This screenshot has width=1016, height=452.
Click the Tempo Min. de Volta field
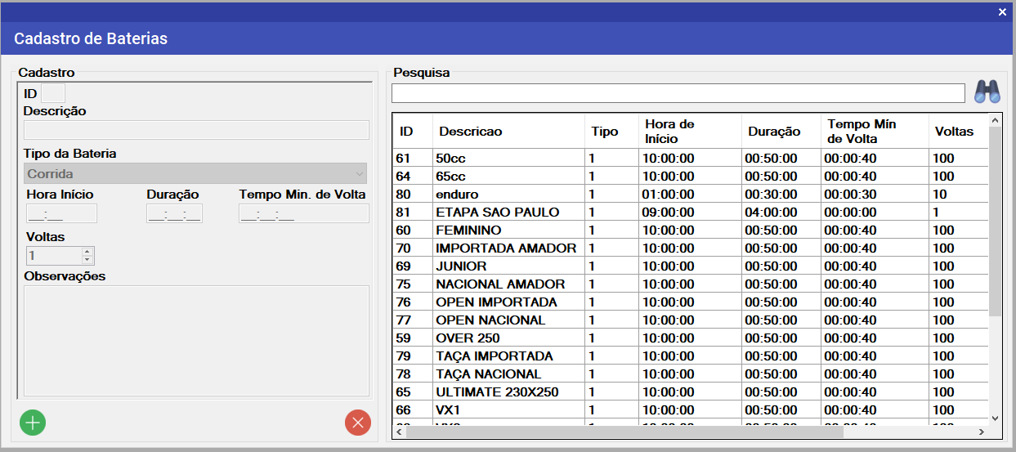[x=304, y=213]
